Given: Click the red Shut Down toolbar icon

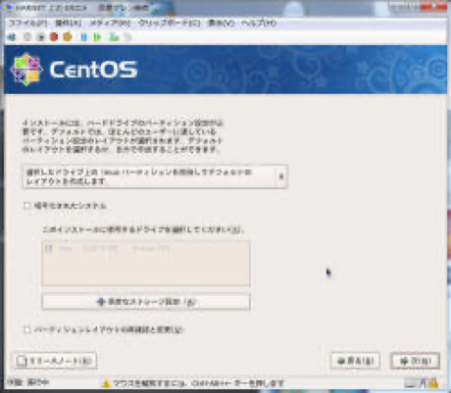Looking at the screenshot, I should coord(54,37).
